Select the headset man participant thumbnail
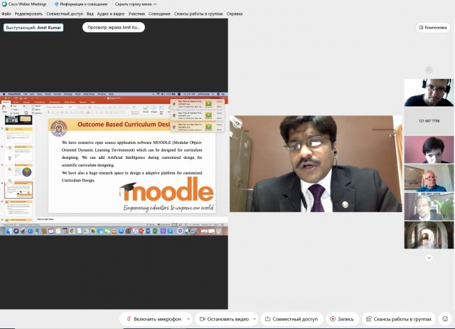The image size is (455, 329). [x=429, y=93]
